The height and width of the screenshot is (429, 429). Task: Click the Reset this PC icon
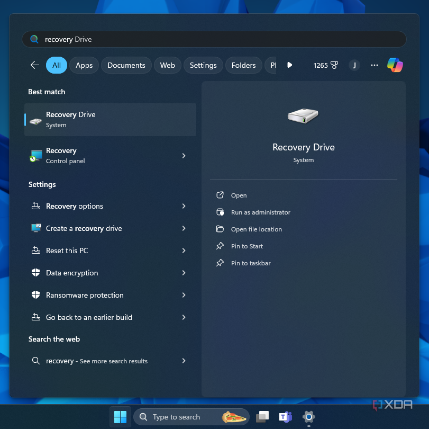36,250
